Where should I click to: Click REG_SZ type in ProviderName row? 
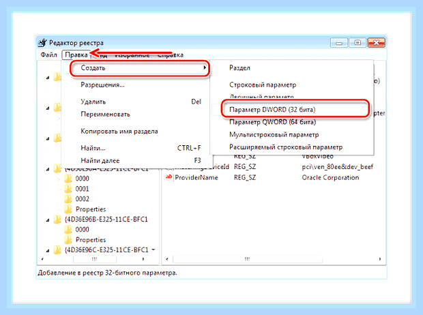(245, 177)
